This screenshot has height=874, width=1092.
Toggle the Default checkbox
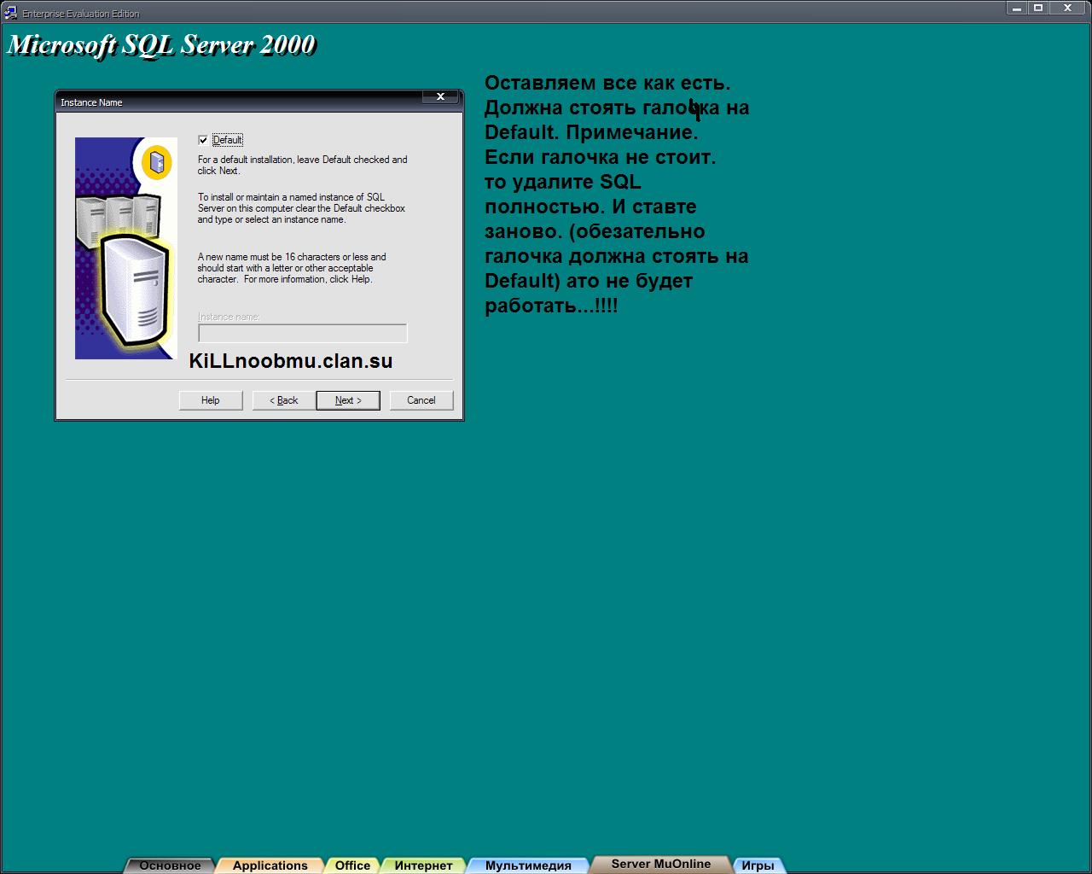pos(203,140)
